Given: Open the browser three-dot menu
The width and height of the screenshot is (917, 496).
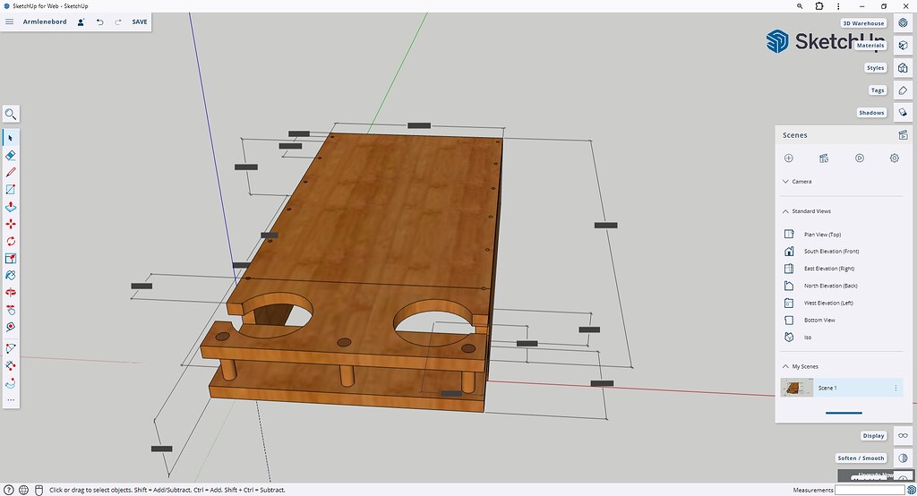Looking at the screenshot, I should [x=838, y=6].
